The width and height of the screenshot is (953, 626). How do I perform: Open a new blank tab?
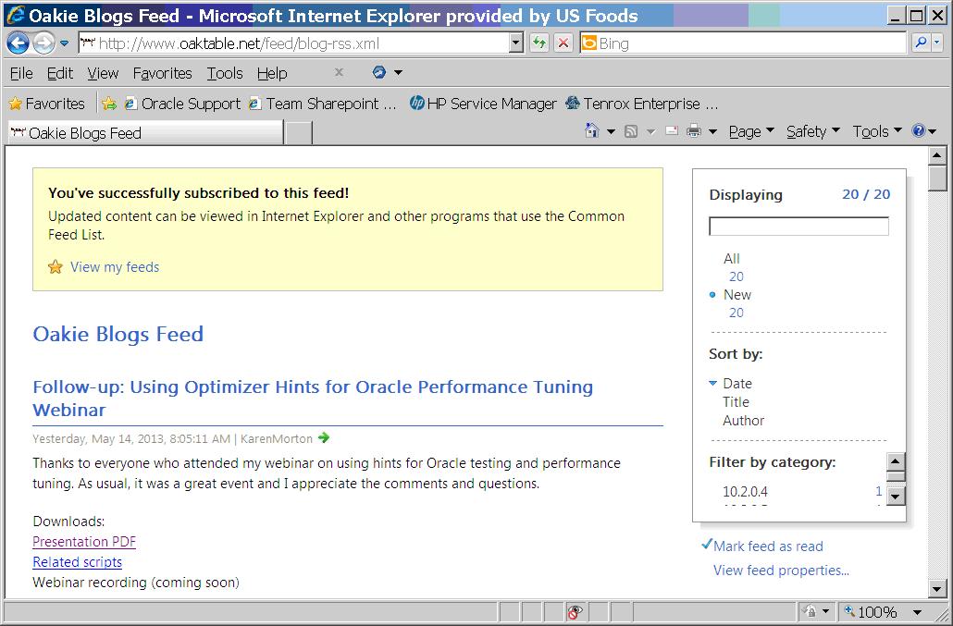299,133
